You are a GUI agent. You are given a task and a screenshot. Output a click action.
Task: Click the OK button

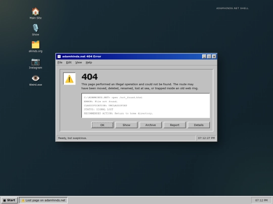pyautogui.click(x=102, y=125)
